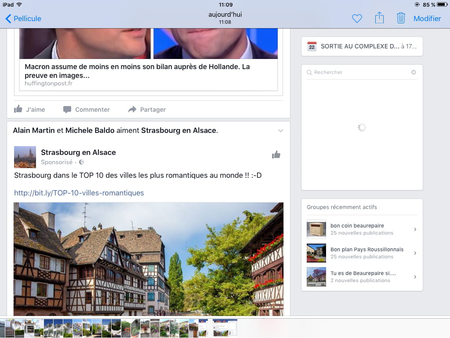This screenshot has height=338, width=450.
Task: Click bon coin beaurepaire group thumbnail
Action: (316, 229)
